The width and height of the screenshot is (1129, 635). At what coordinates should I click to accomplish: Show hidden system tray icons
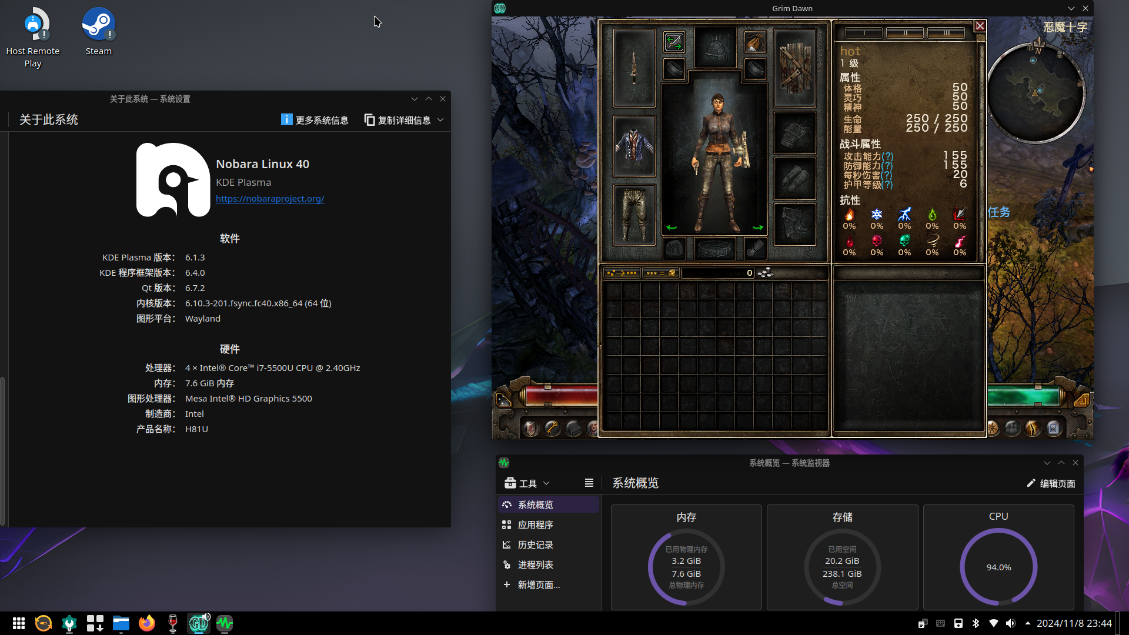(x=1028, y=623)
